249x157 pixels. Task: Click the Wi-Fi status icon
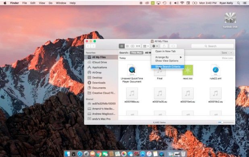[x=182, y=3]
